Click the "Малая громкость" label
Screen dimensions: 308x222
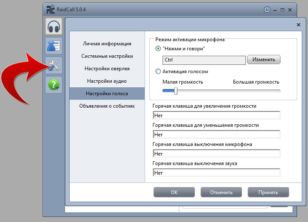pyautogui.click(x=183, y=82)
